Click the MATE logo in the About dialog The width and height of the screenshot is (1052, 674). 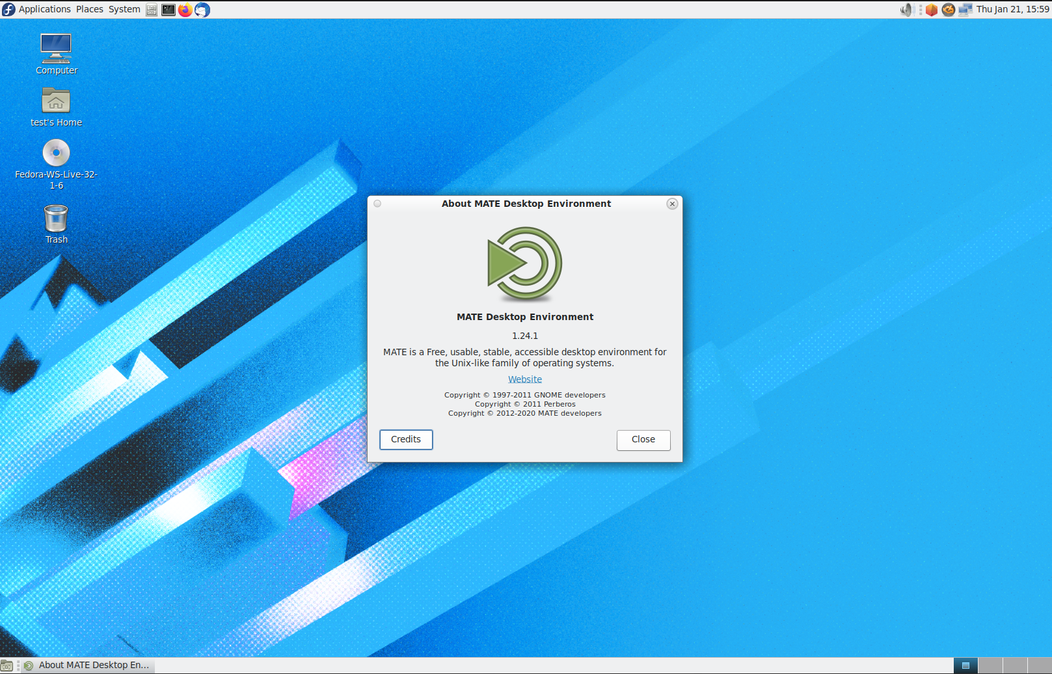(525, 264)
